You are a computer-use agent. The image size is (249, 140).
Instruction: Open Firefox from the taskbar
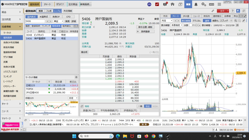tap(146, 136)
